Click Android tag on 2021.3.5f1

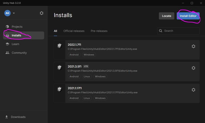tap(74, 76)
